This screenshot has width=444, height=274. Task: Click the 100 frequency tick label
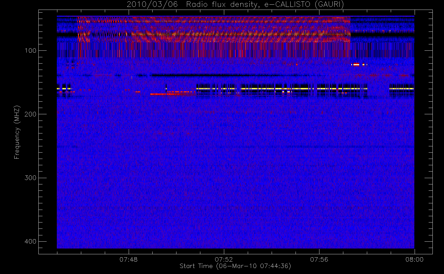coord(30,51)
